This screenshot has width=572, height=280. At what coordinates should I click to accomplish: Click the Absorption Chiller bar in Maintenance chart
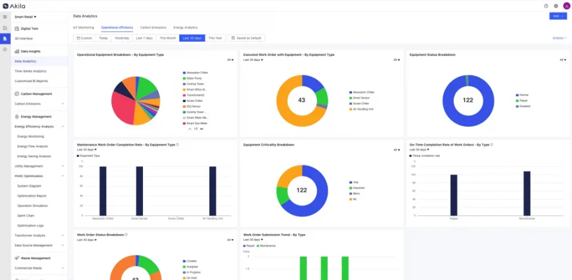(103, 191)
